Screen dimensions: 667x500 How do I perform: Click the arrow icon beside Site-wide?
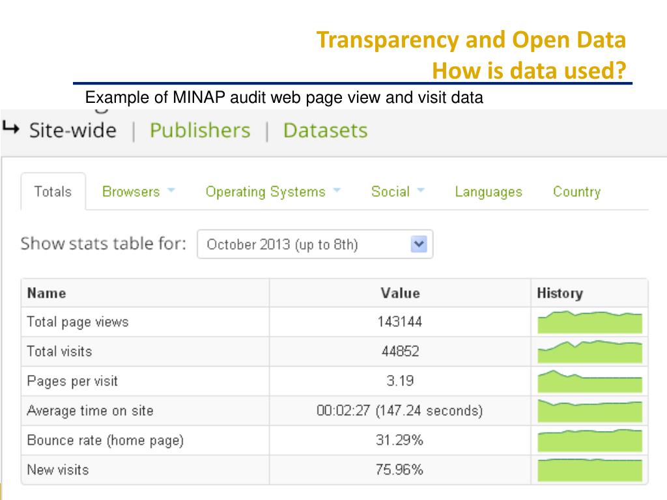point(11,130)
